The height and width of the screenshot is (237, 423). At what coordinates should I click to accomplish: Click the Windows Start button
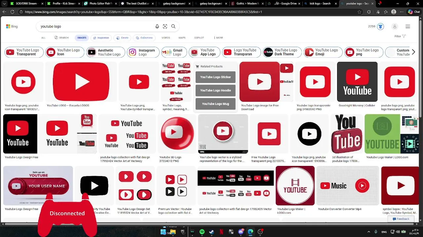pyautogui.click(x=163, y=232)
